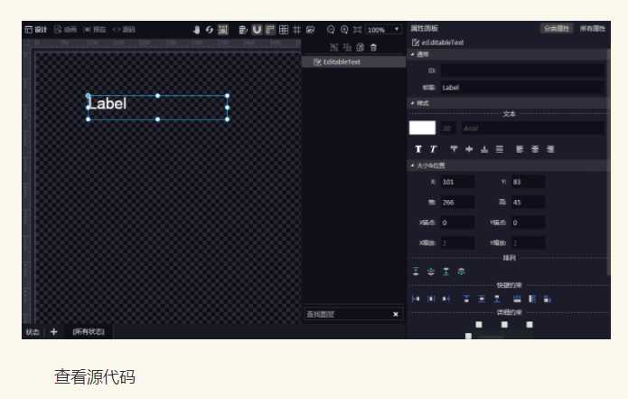The height and width of the screenshot is (399, 628).
Task: Open the 100% zoom level dropdown
Action: point(384,30)
